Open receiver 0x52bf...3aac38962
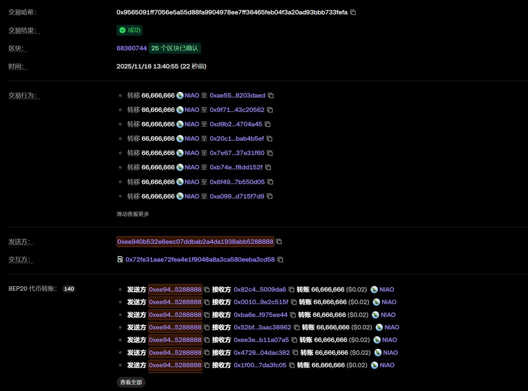 click(x=263, y=327)
